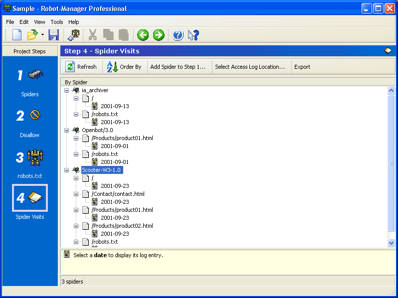Open the File menu
This screenshot has width=398, height=298.
(x=10, y=22)
